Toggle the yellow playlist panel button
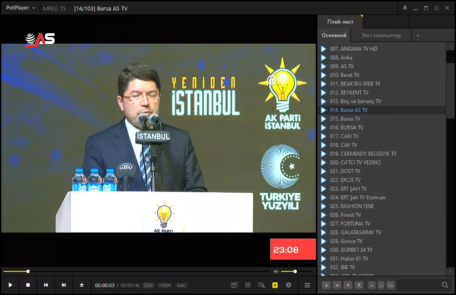 coord(275,285)
